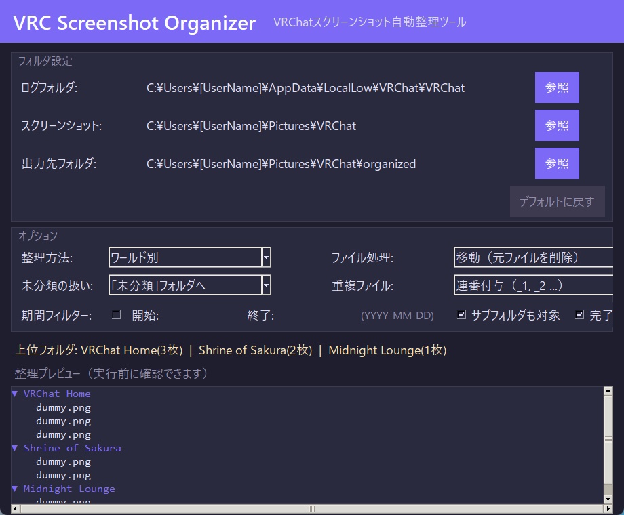
Task: Uncheck the 完了 checkbox
Action: (580, 314)
